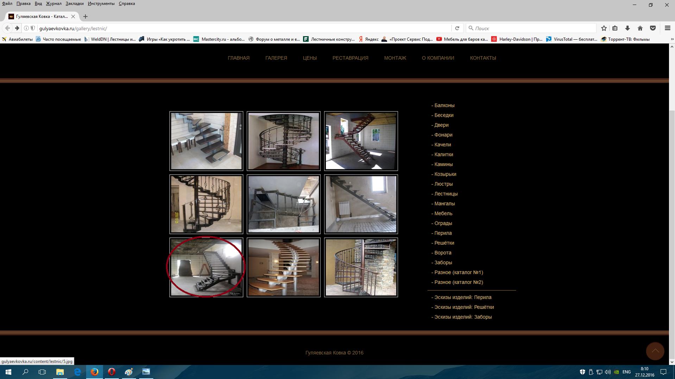Go to the Firefox home page icon
This screenshot has height=379, width=675.
(x=640, y=28)
